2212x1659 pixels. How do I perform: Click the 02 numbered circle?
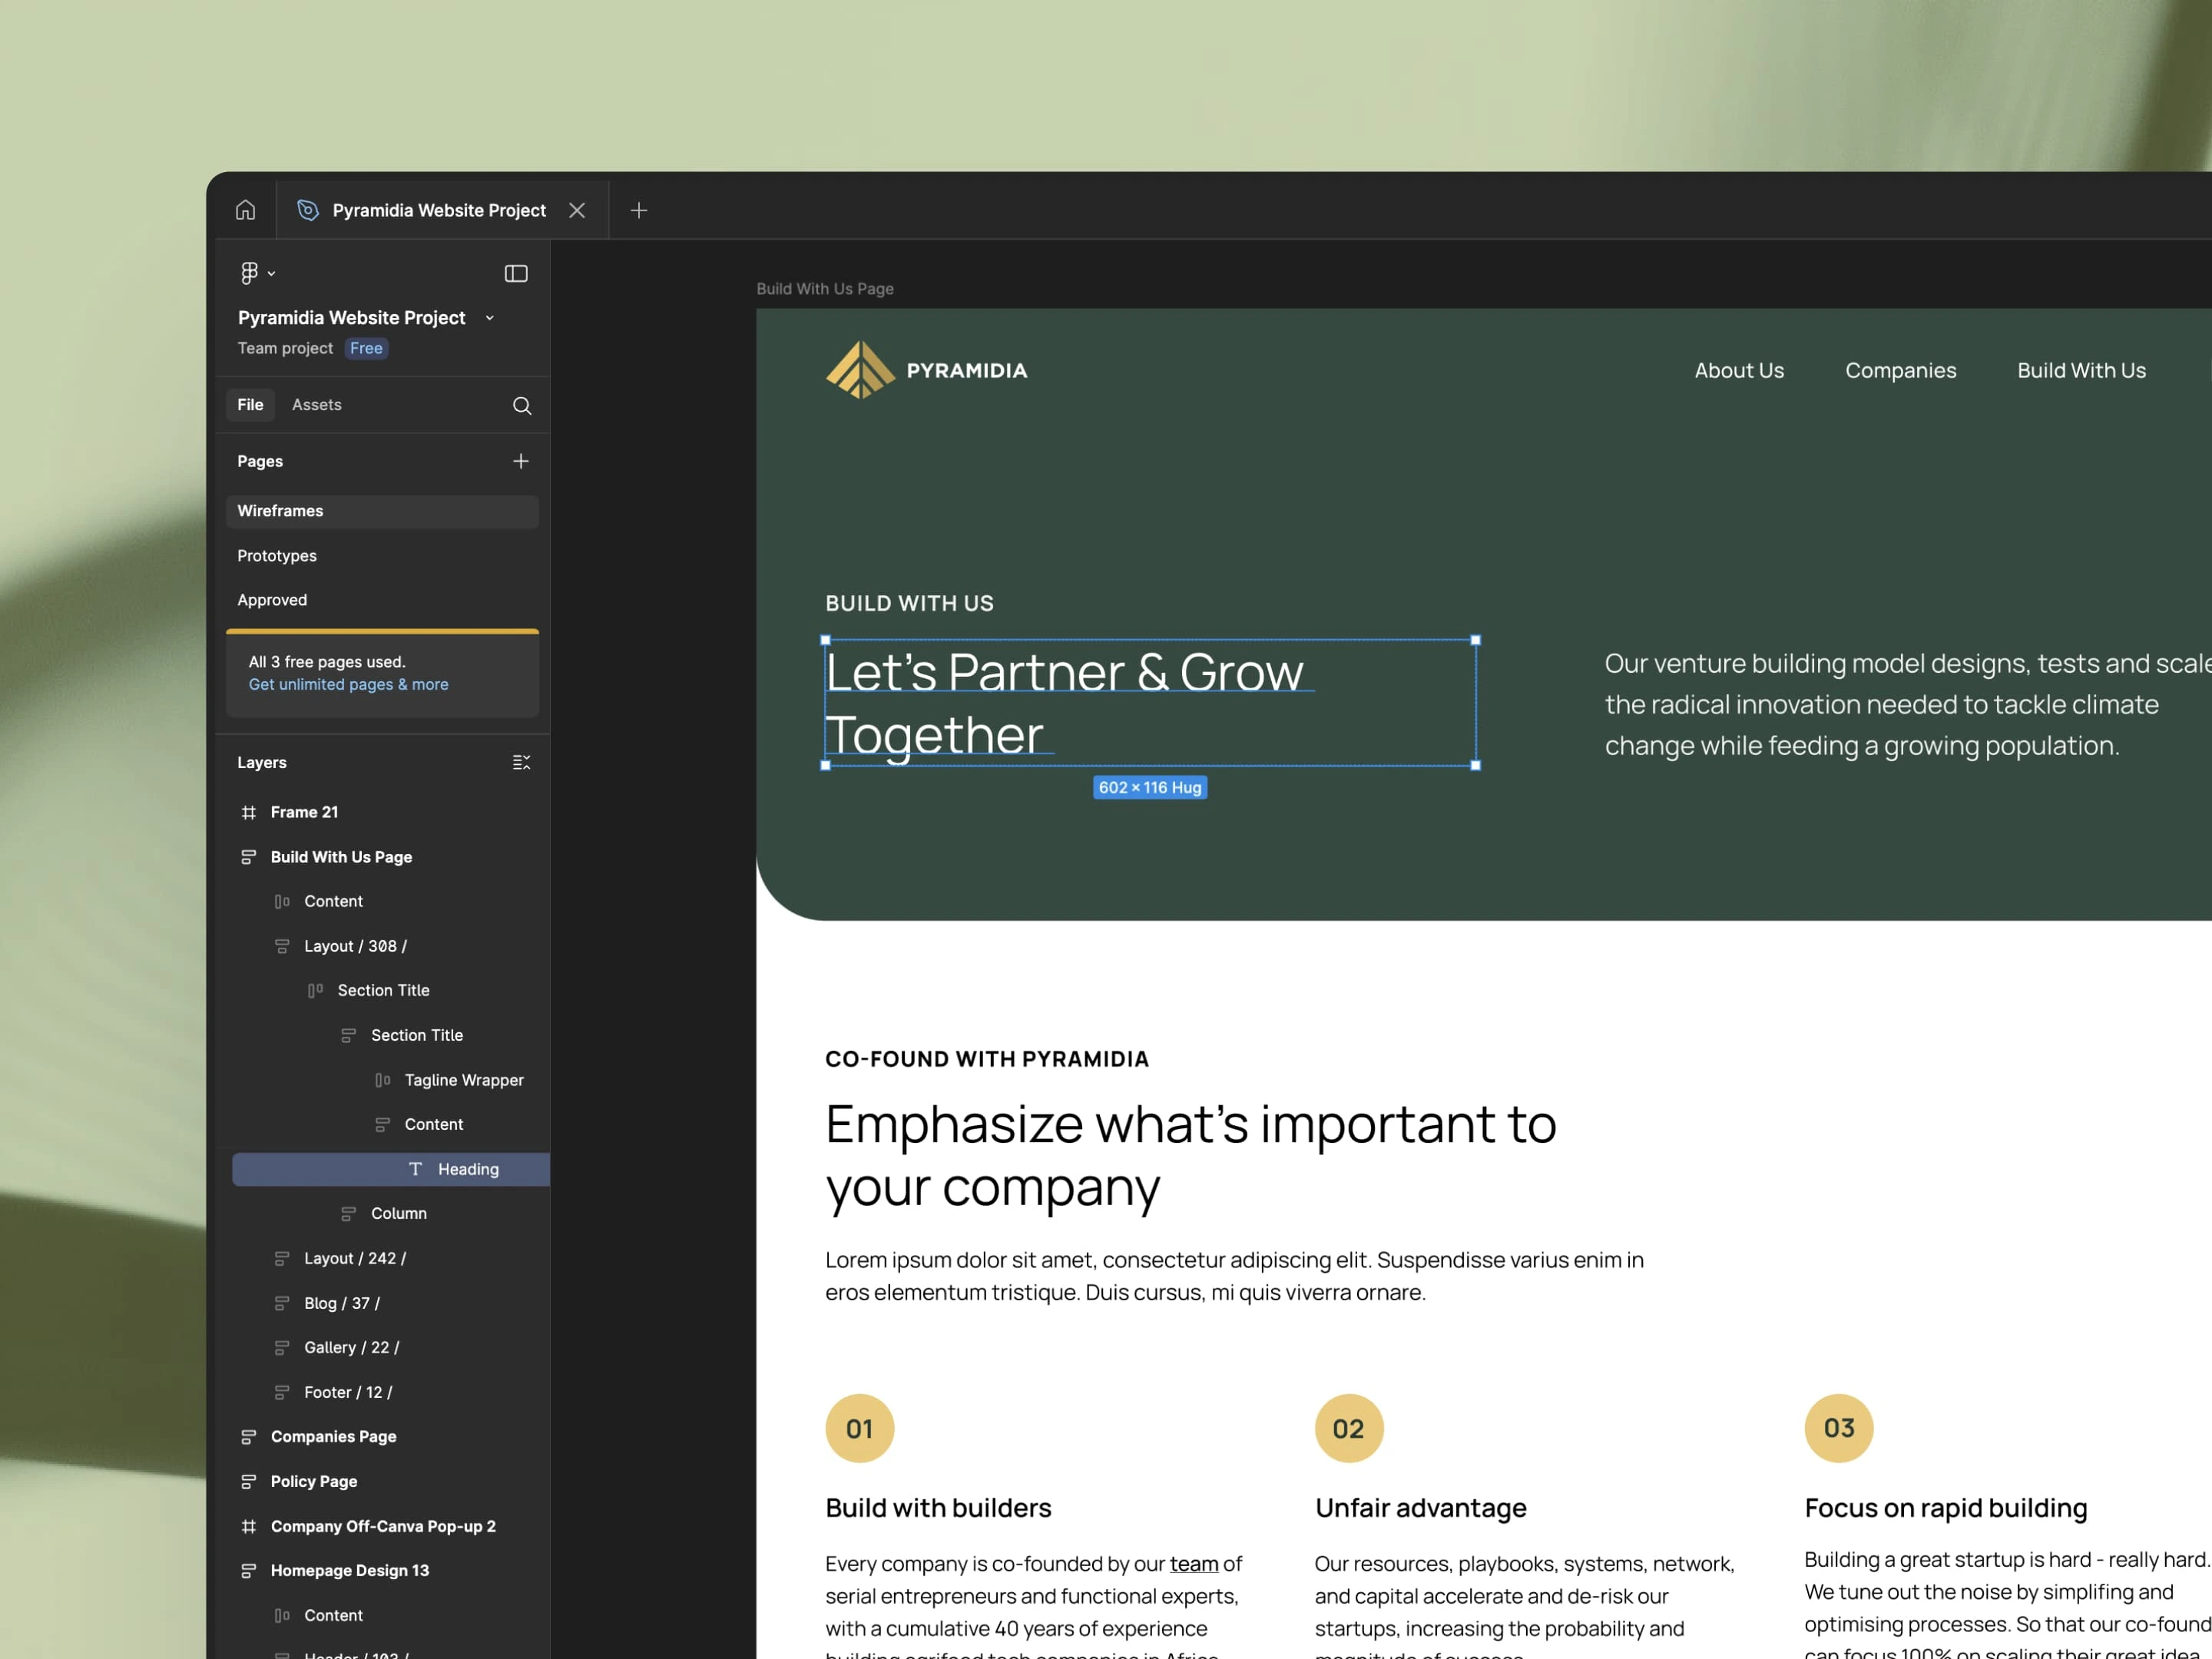tap(1349, 1429)
